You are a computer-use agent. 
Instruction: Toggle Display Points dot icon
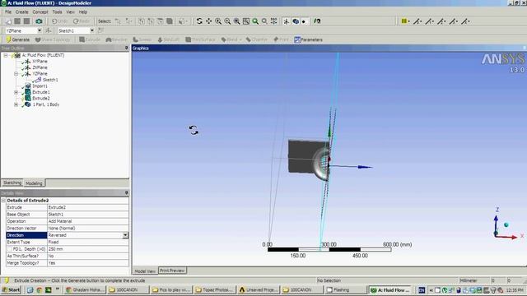click(304, 21)
